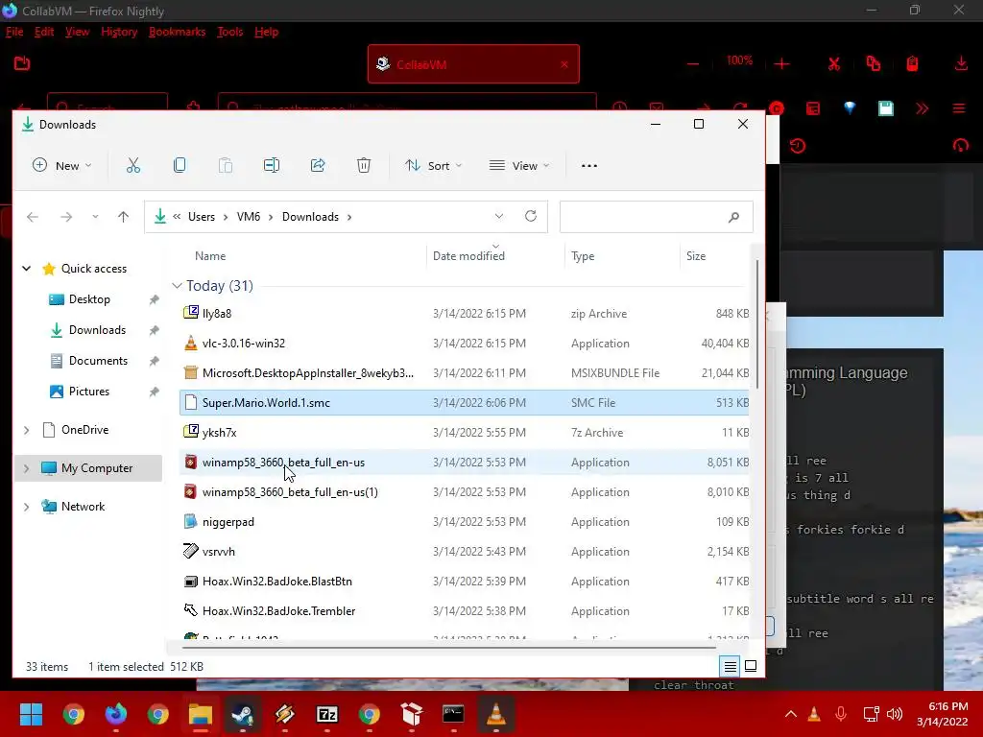Click the Copy icon in Explorer toolbar
The height and width of the screenshot is (737, 983).
pos(180,165)
